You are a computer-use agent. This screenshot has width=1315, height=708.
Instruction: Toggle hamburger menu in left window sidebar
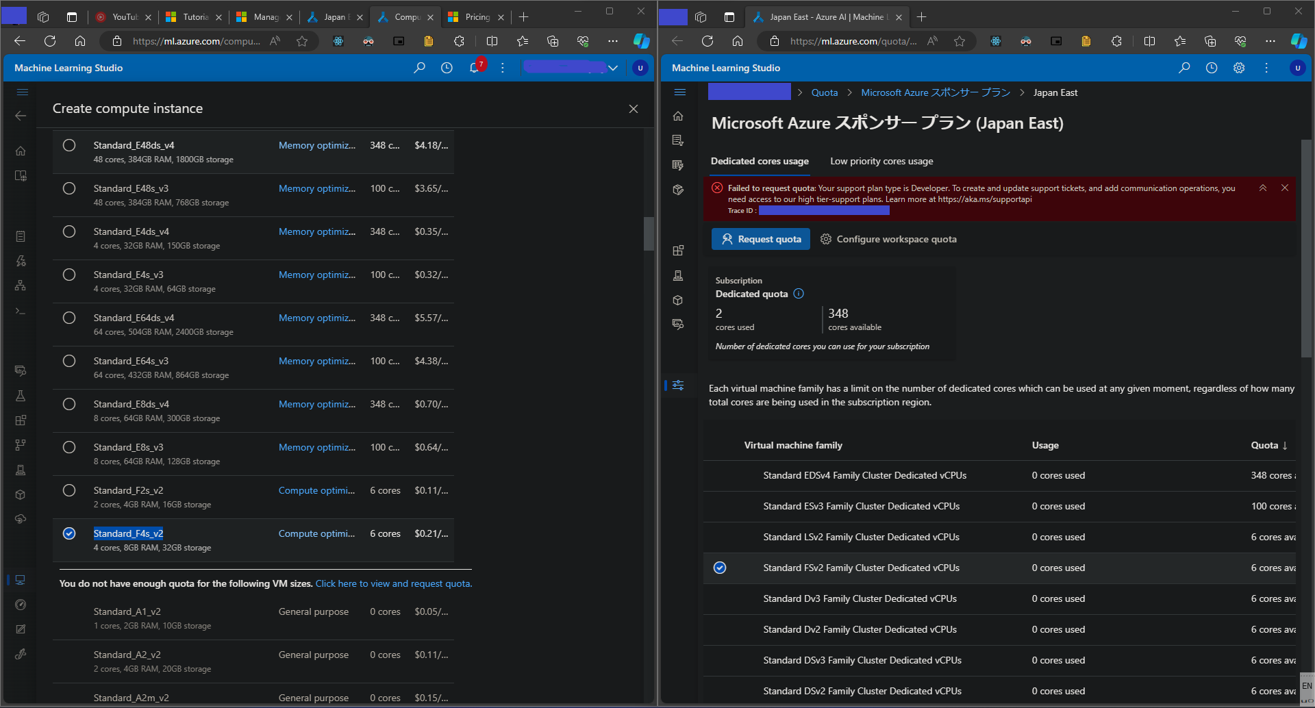pos(23,92)
